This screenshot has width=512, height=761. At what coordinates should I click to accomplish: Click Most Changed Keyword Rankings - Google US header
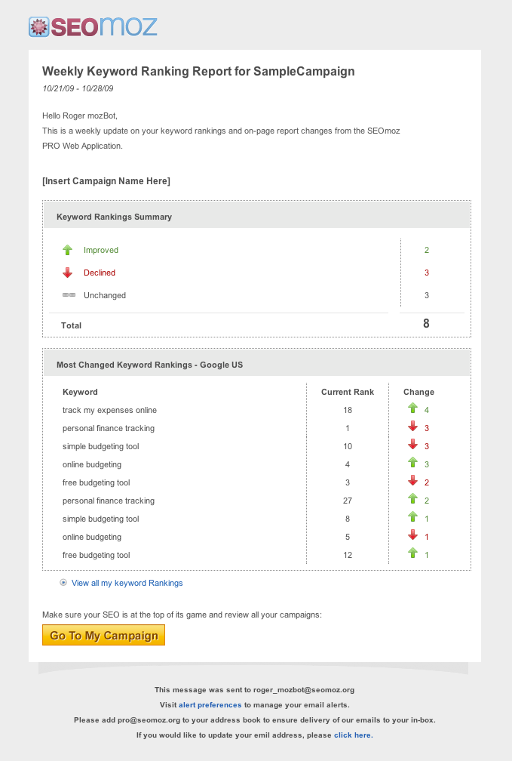pos(149,365)
